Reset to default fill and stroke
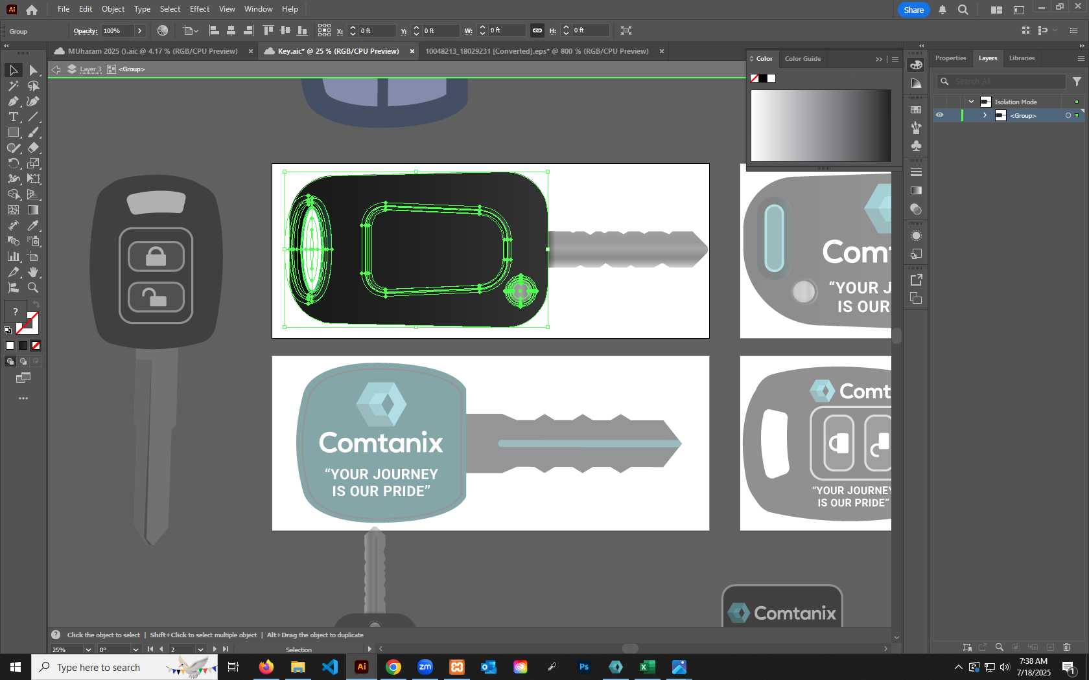Screen dimensions: 1089x680 coord(8,330)
